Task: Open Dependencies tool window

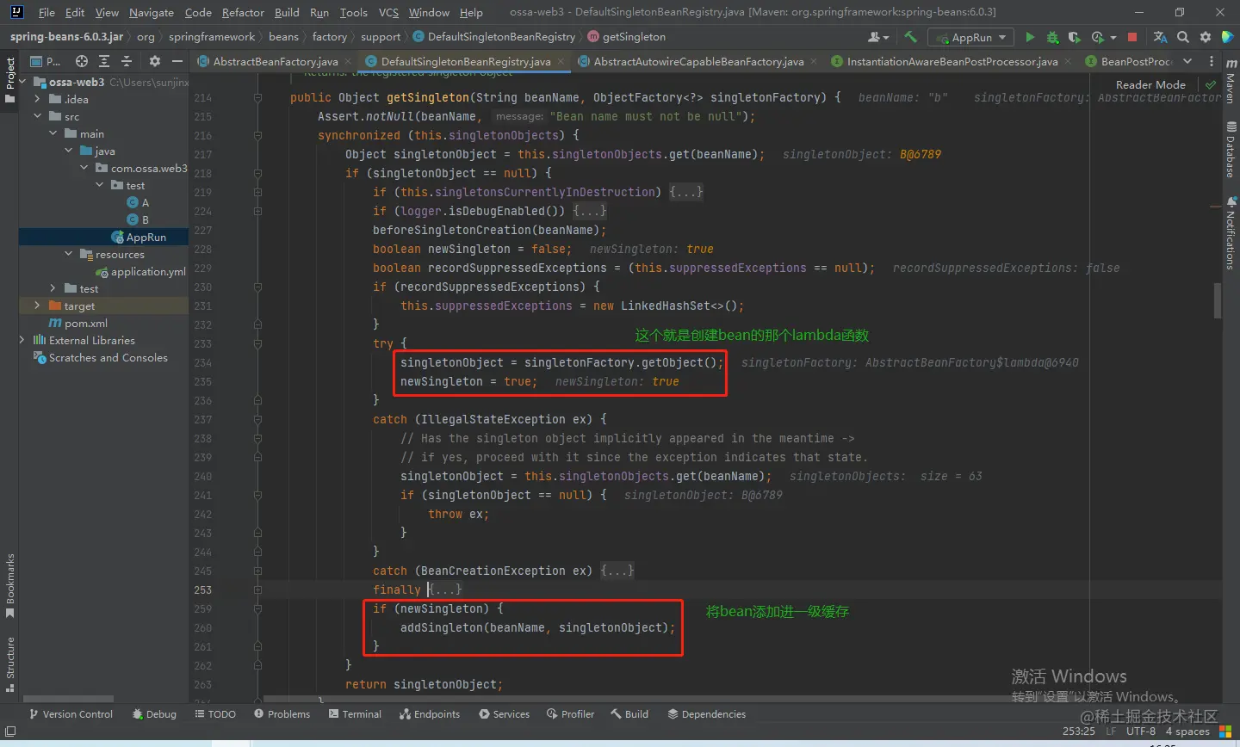Action: pyautogui.click(x=707, y=714)
